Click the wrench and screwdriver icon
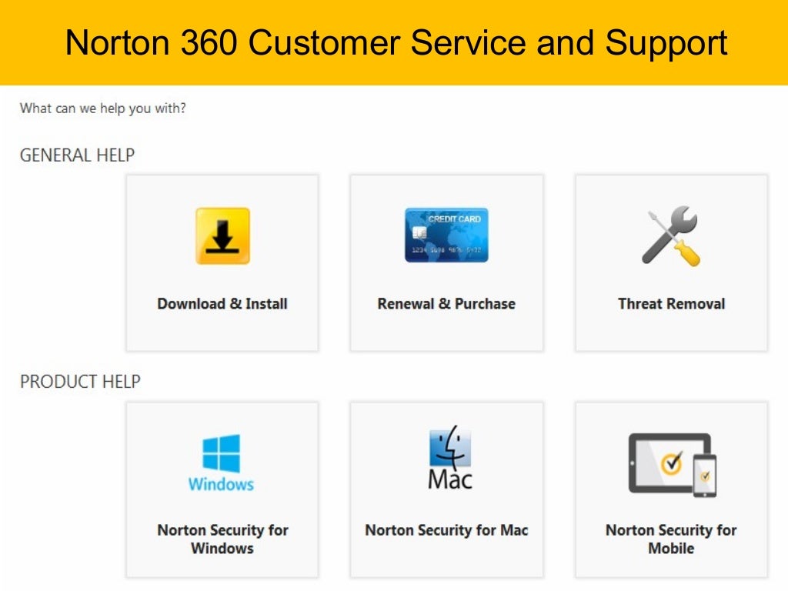The width and height of the screenshot is (788, 591). coord(671,235)
